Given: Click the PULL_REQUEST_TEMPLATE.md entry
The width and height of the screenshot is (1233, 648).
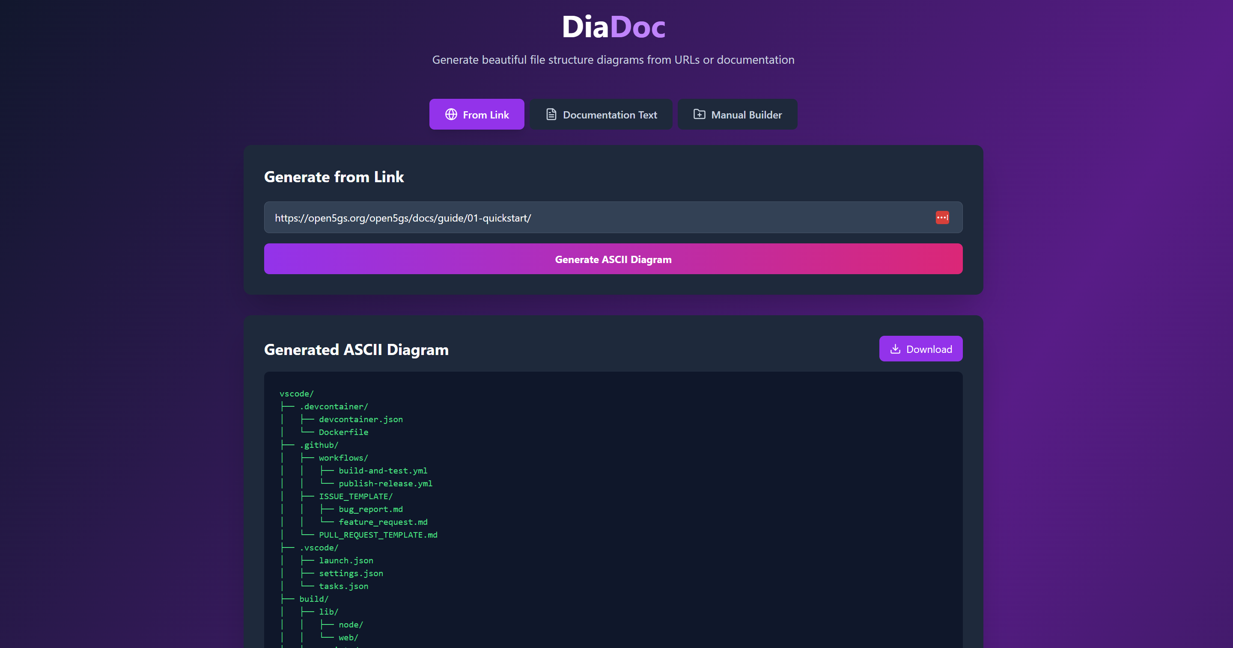Looking at the screenshot, I should pyautogui.click(x=378, y=535).
